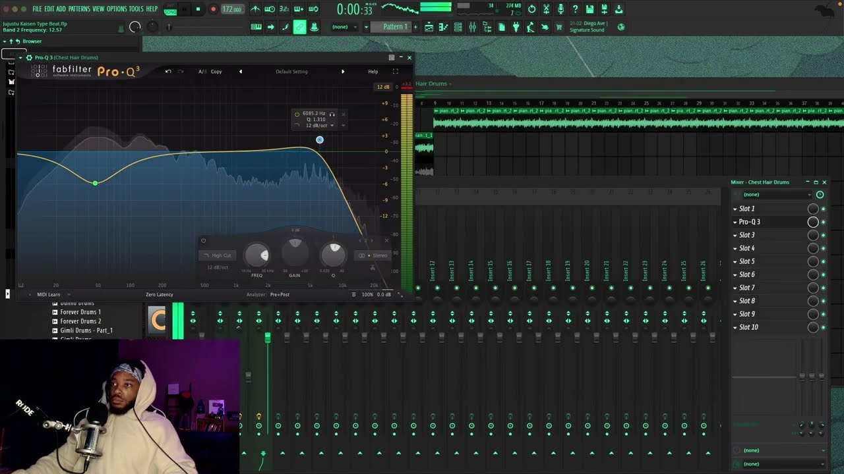Open the Playlist view icon
844x474 pixels.
pos(429,27)
